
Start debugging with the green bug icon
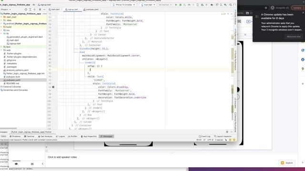(180, 5)
